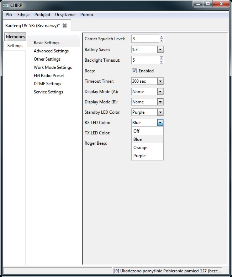Screen dimensions: 232x277
Task: Select Basic Settings in the list
Action: click(x=53, y=43)
